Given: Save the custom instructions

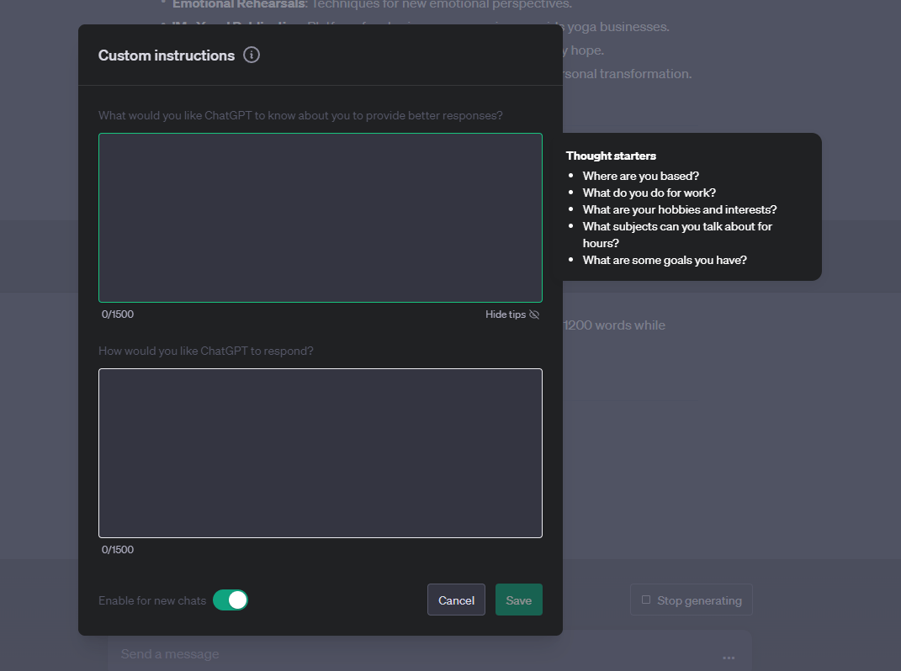Looking at the screenshot, I should [519, 600].
